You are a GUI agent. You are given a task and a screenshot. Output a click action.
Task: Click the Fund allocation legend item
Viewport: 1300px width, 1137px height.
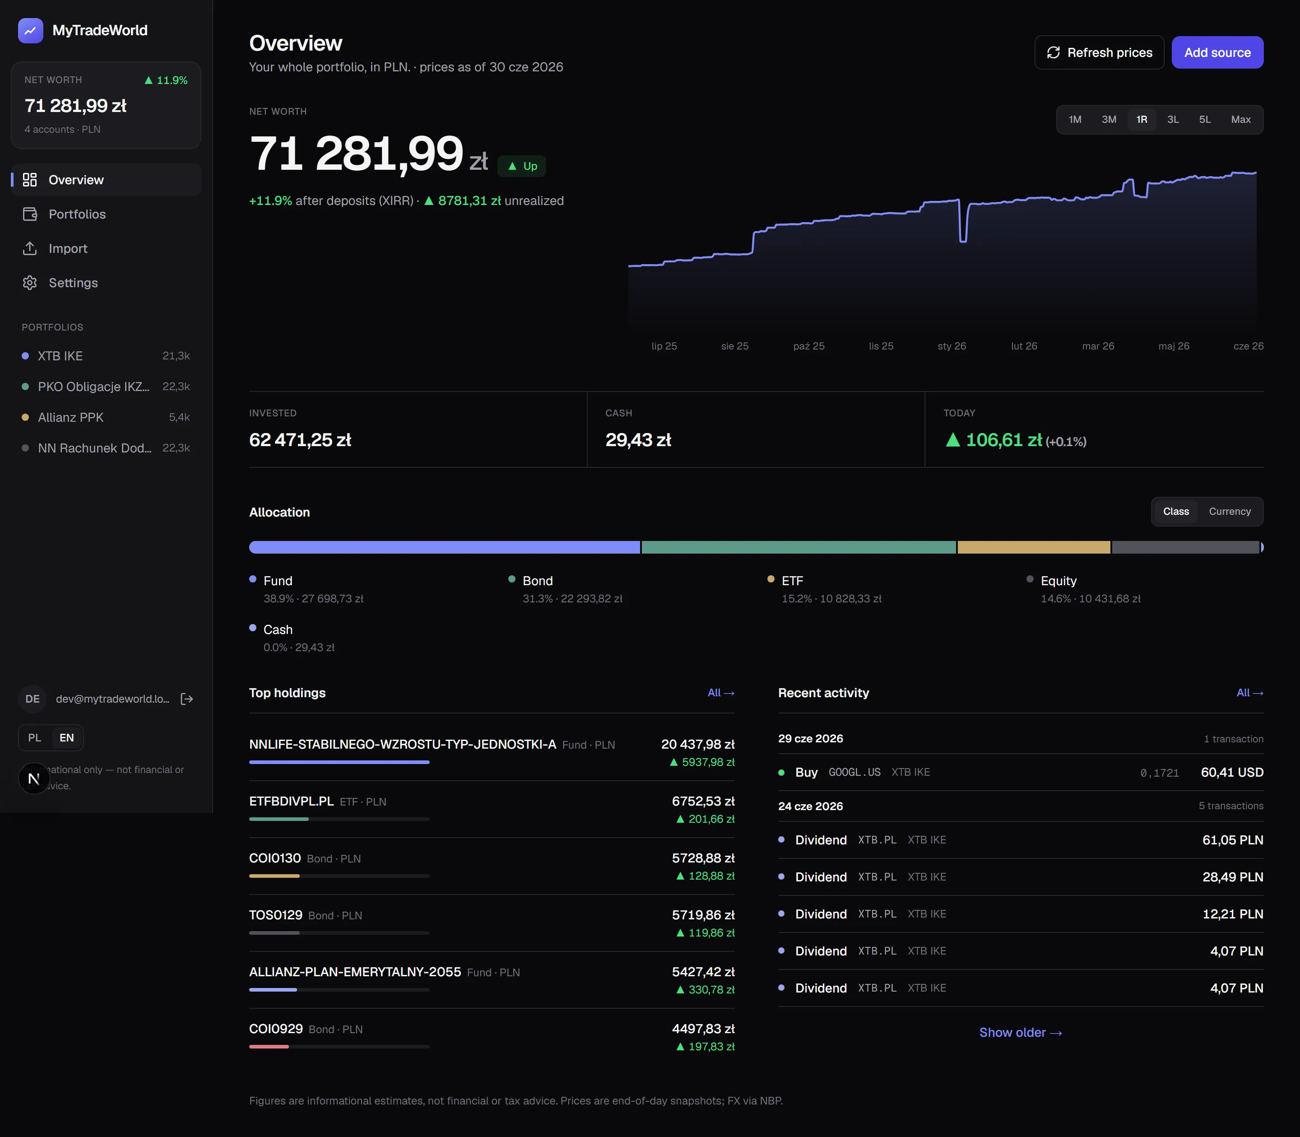pyautogui.click(x=307, y=589)
